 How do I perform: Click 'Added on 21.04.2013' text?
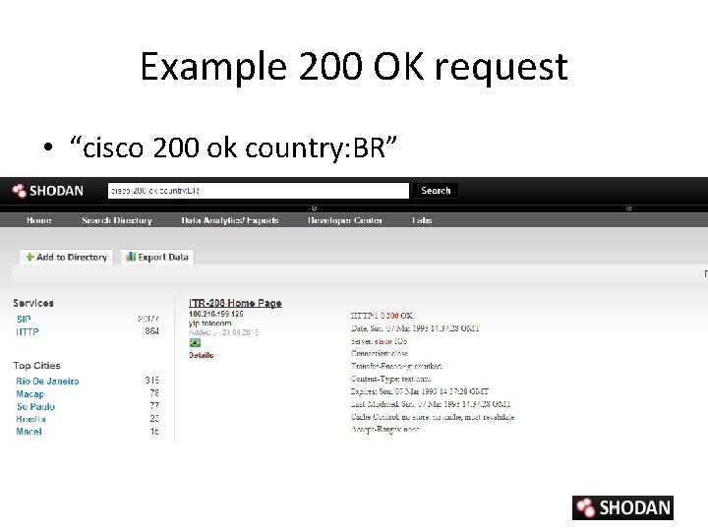click(223, 332)
